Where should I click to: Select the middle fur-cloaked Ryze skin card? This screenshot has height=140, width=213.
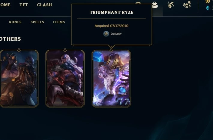pyautogui.click(x=65, y=79)
